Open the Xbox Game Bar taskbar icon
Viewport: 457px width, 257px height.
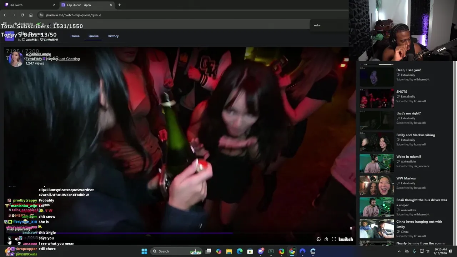tap(271, 251)
